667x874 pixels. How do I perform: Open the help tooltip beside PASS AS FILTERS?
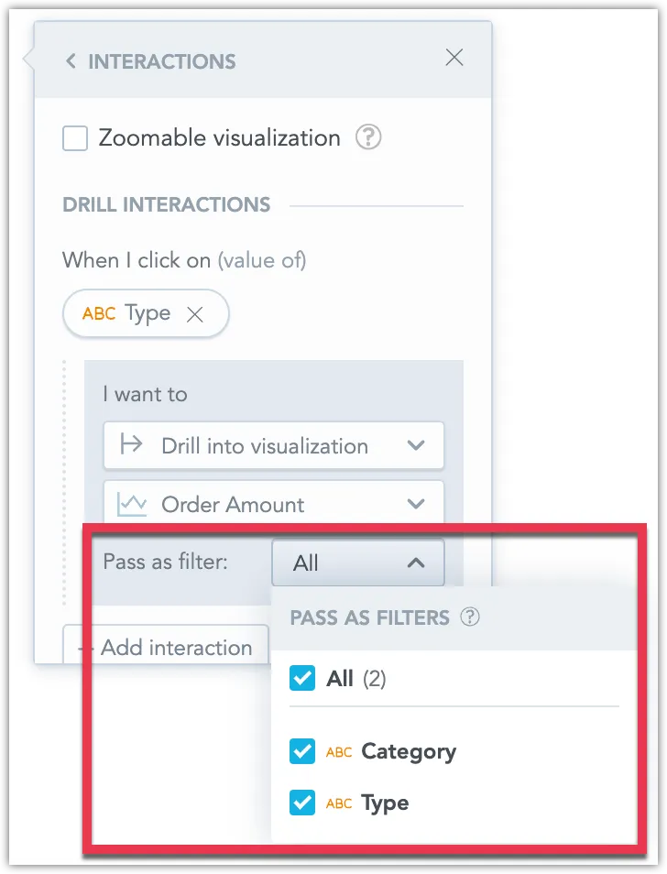point(469,617)
